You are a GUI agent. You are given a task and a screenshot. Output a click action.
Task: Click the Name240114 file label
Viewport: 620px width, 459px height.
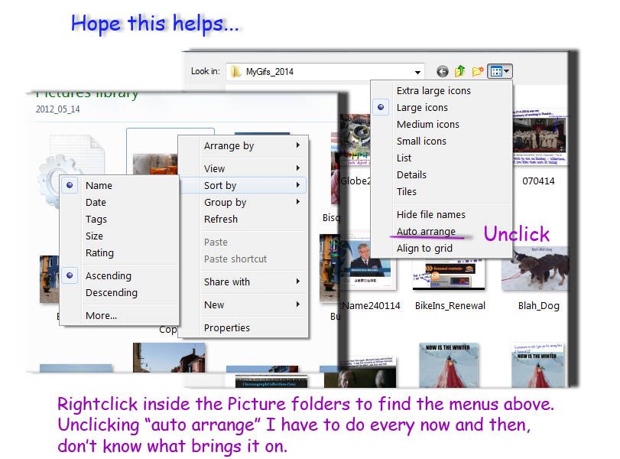[371, 305]
